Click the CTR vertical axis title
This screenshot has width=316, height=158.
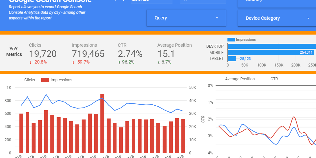coord(203,119)
